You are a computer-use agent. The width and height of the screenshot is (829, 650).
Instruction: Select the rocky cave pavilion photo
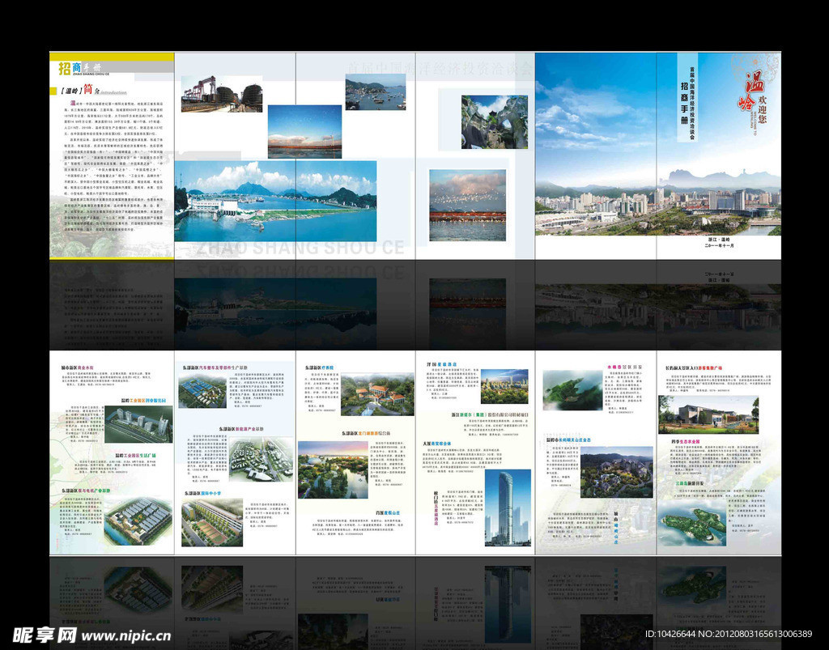tap(495, 121)
